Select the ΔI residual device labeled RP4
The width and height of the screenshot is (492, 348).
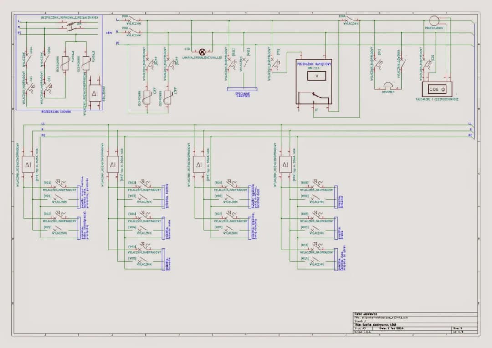[285, 164]
